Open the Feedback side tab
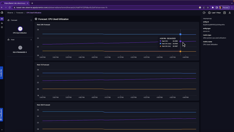The image size is (234, 132). [x=1, y=114]
